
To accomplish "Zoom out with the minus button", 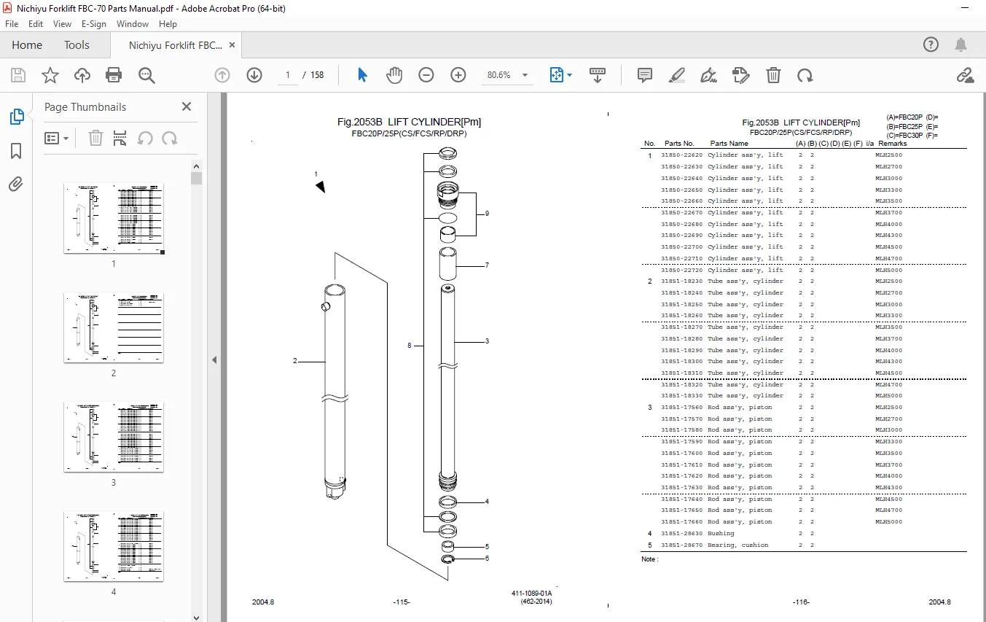I will tap(426, 75).
